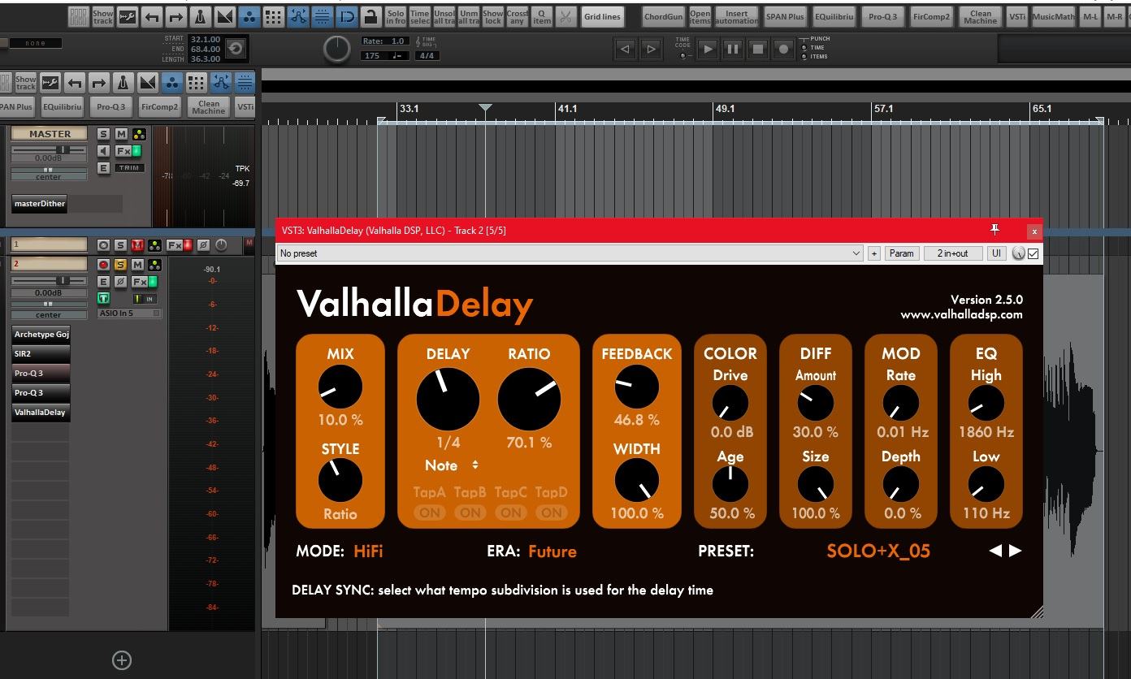1131x679 pixels.
Task: Click the ValhallaDelay MIX knob
Action: [340, 387]
